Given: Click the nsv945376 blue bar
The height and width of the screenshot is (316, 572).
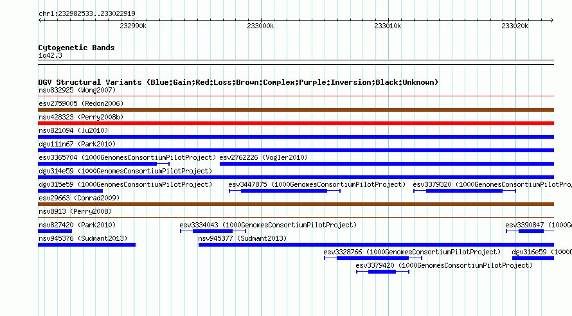Looking at the screenshot, I should click(87, 245).
